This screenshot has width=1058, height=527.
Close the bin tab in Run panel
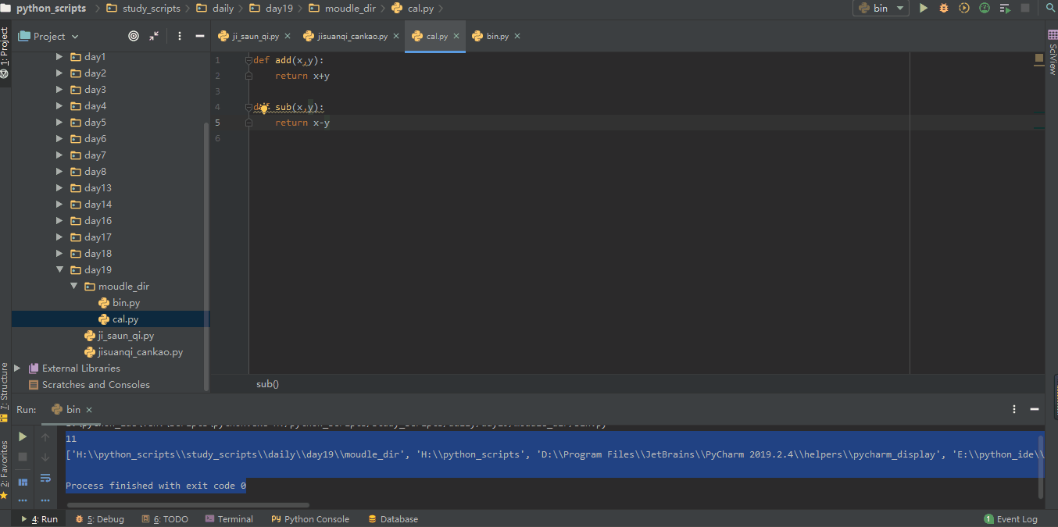[x=89, y=410]
